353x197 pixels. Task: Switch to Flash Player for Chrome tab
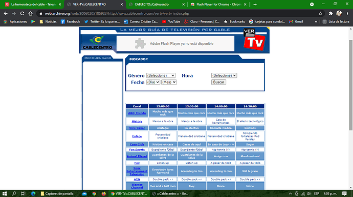tap(218, 4)
